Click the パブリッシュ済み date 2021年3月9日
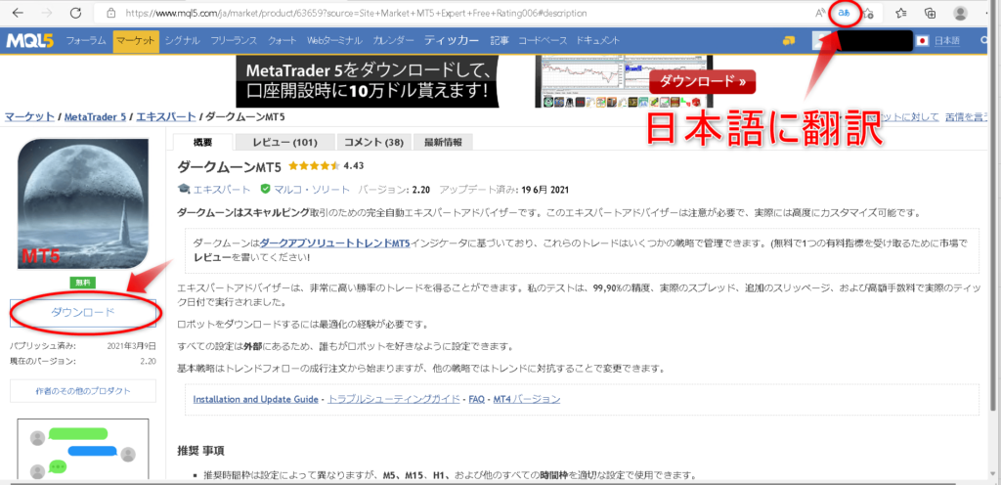 click(131, 346)
